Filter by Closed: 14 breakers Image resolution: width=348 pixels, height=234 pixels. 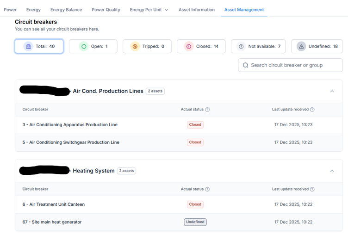(201, 46)
